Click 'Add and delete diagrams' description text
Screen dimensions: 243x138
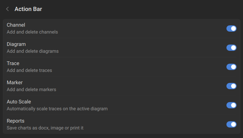tap(33, 51)
